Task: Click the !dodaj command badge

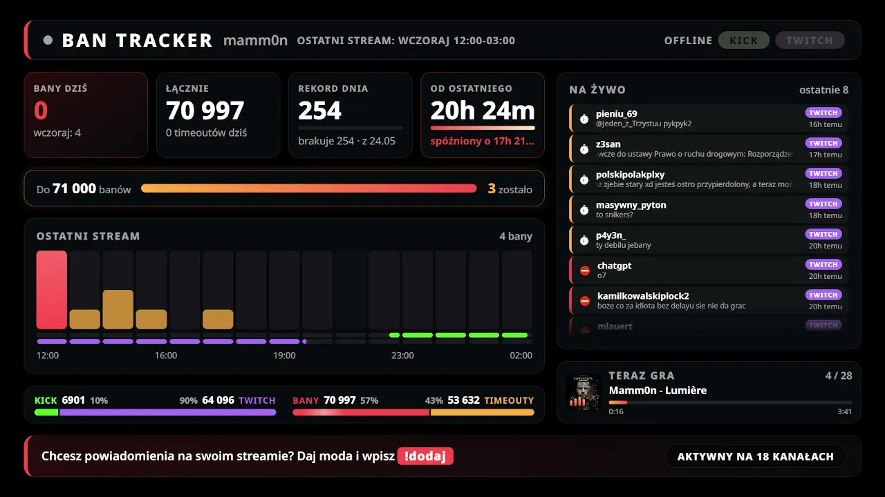Action: 425,456
